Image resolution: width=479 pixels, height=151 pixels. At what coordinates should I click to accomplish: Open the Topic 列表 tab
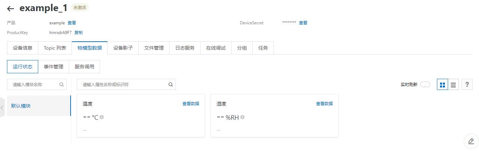(55, 48)
